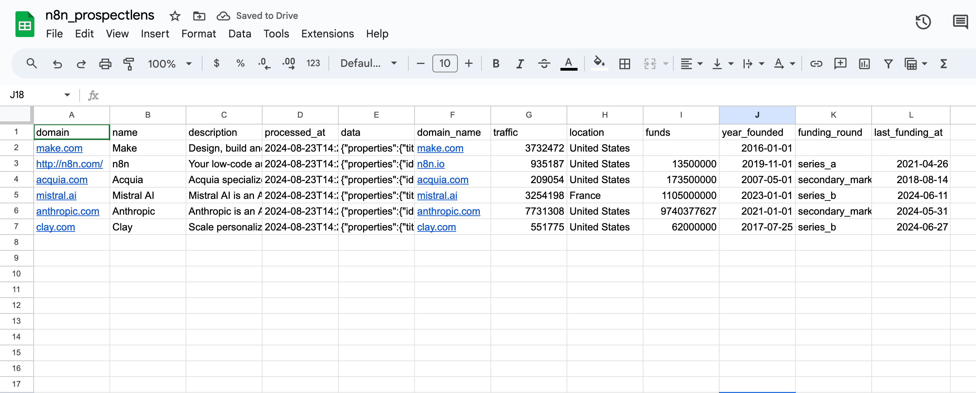Increase decimal places icon
Viewport: 976px width, 393px height.
click(x=288, y=63)
